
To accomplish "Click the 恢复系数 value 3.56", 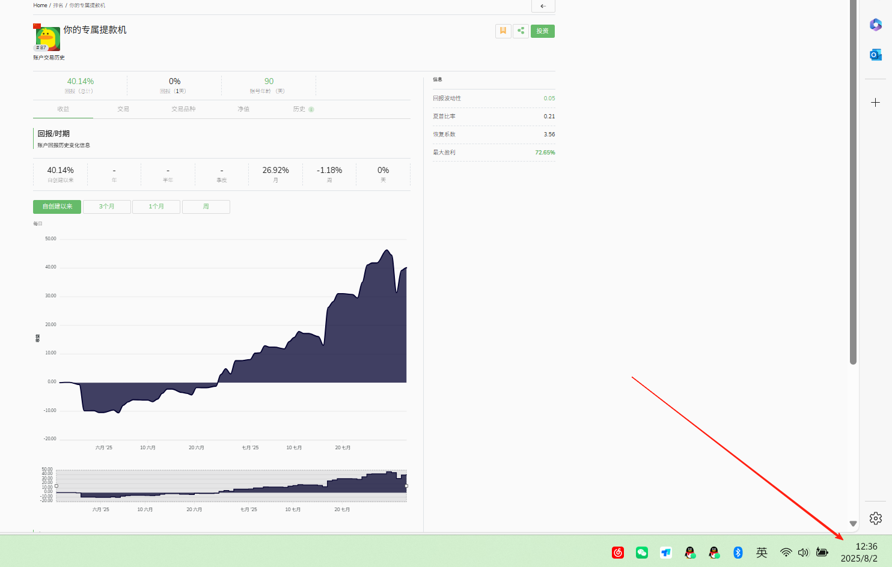I will (x=549, y=135).
